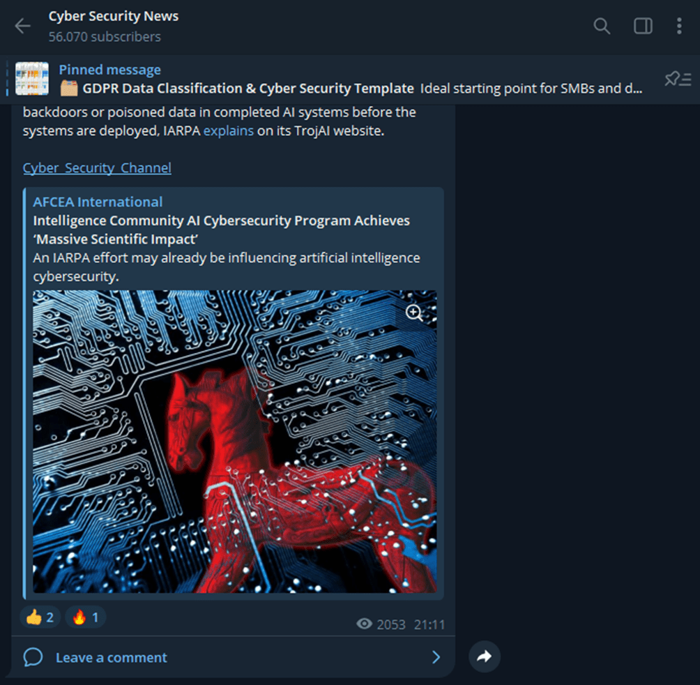Screen dimensions: 700x685
Task: Click the comment bubble icon
Action: (33, 657)
